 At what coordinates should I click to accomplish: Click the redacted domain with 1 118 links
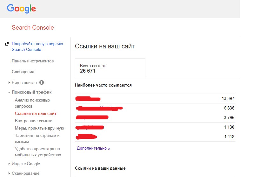pos(86,137)
